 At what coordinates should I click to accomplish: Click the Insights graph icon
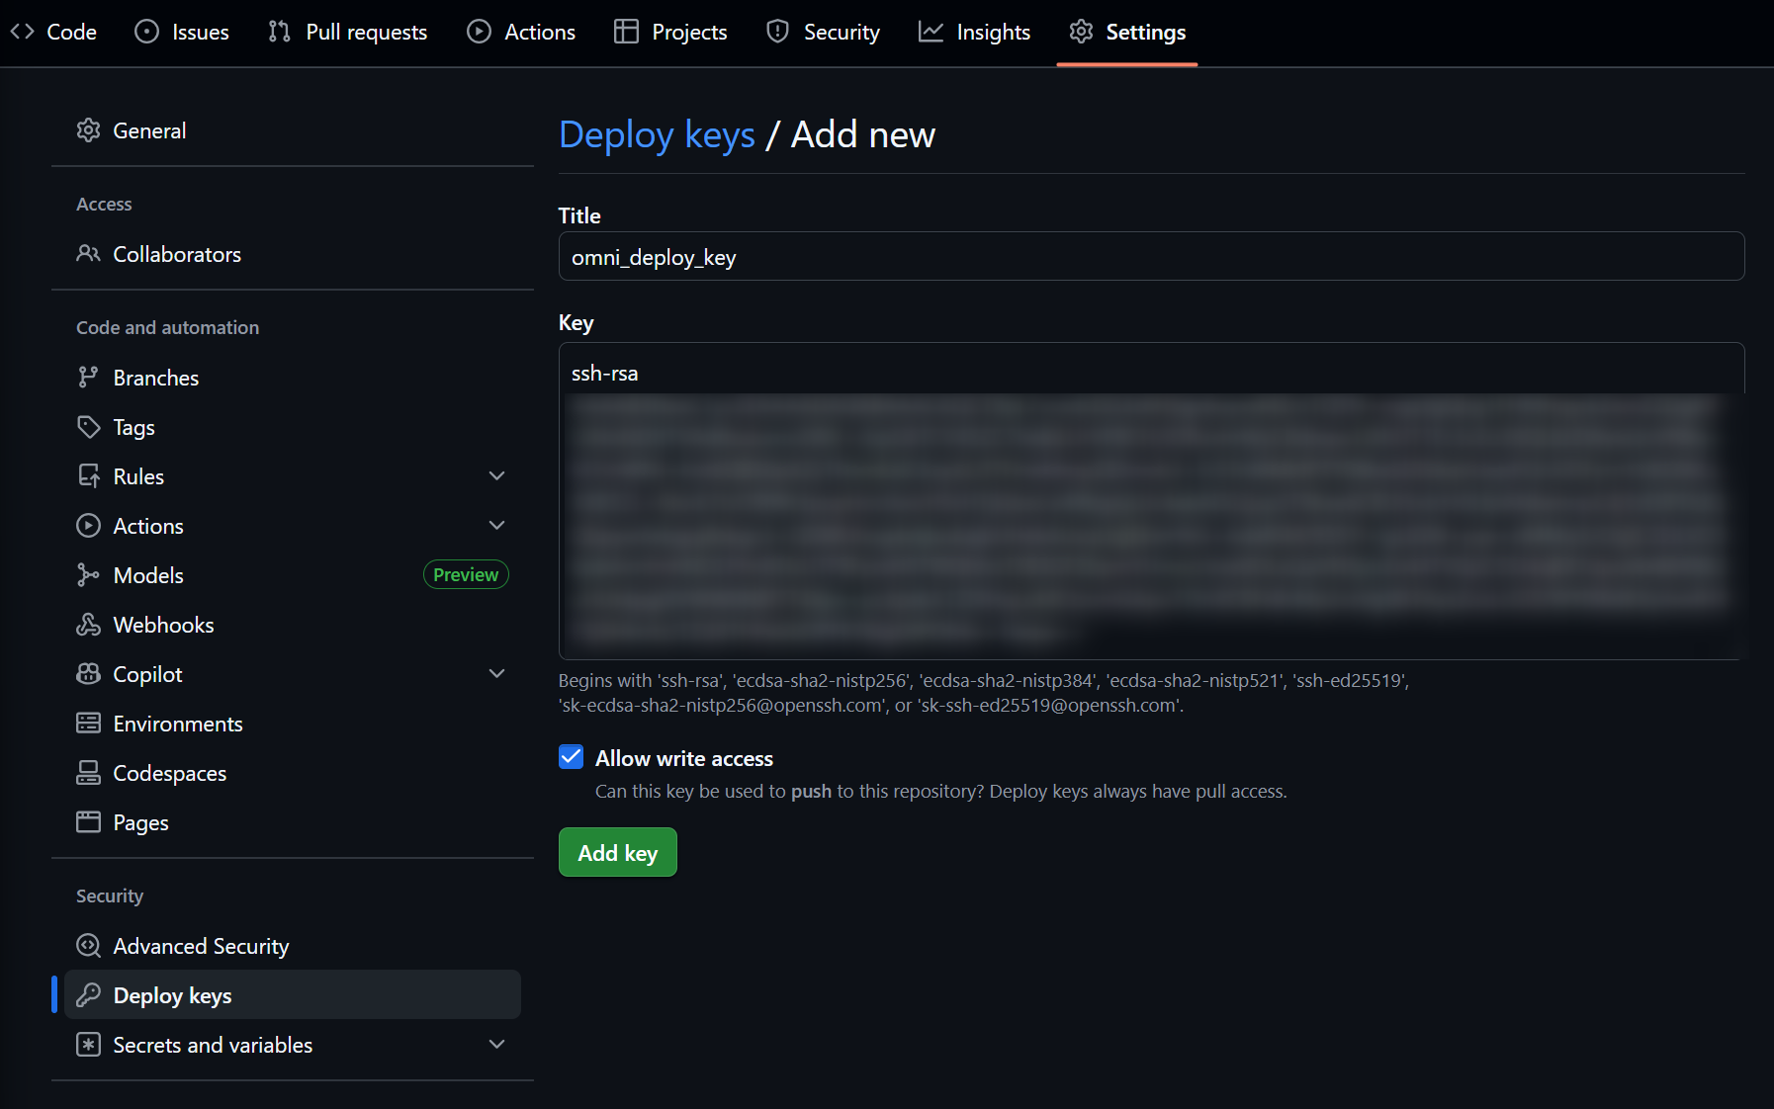coord(931,32)
